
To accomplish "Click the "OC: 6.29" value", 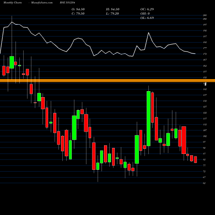I will 147,9.
